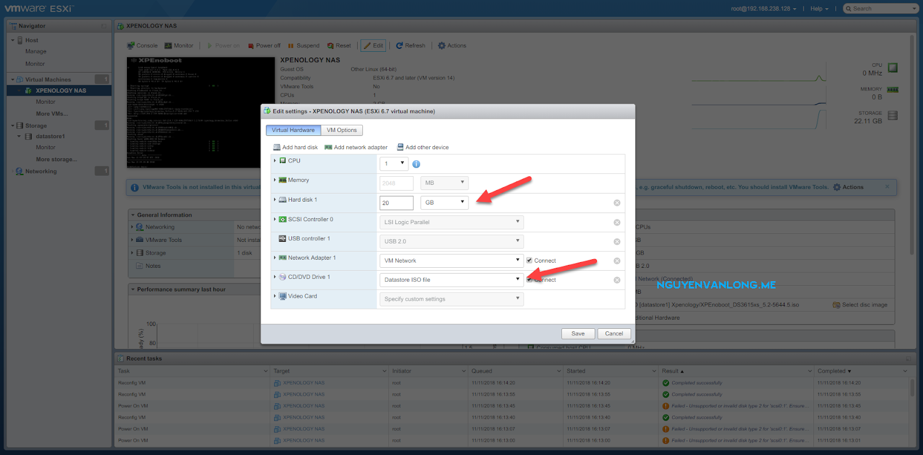The height and width of the screenshot is (455, 923).
Task: Switch to the Virtual Hardware tab
Action: tap(293, 130)
